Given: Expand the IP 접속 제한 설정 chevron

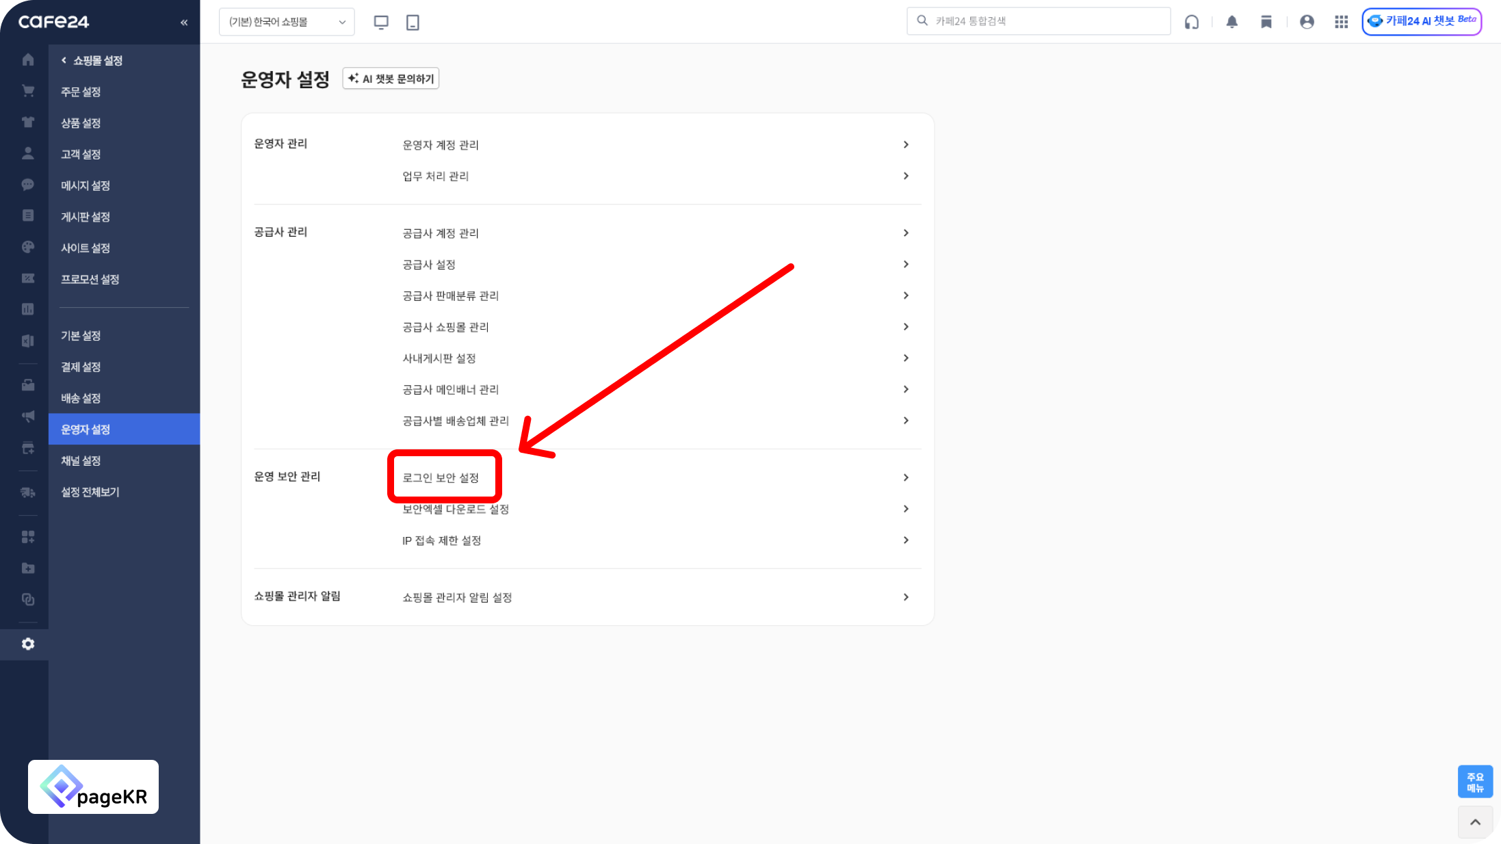Looking at the screenshot, I should click(x=906, y=540).
